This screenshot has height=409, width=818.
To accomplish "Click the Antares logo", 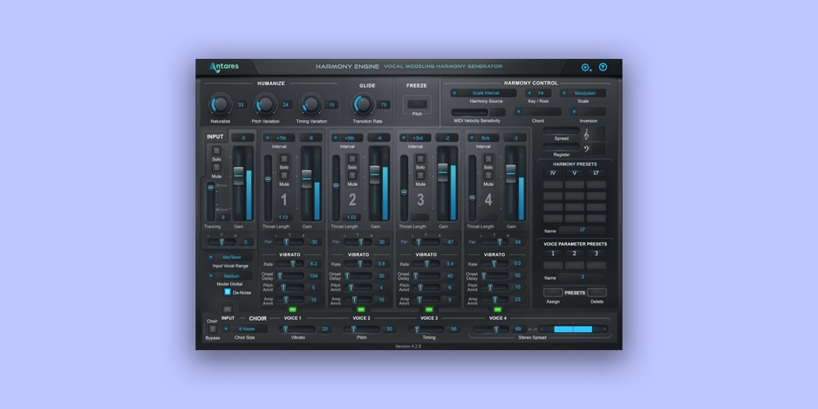I will pyautogui.click(x=223, y=67).
